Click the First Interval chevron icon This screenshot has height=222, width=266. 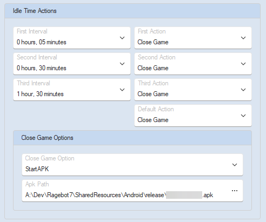tap(122, 38)
